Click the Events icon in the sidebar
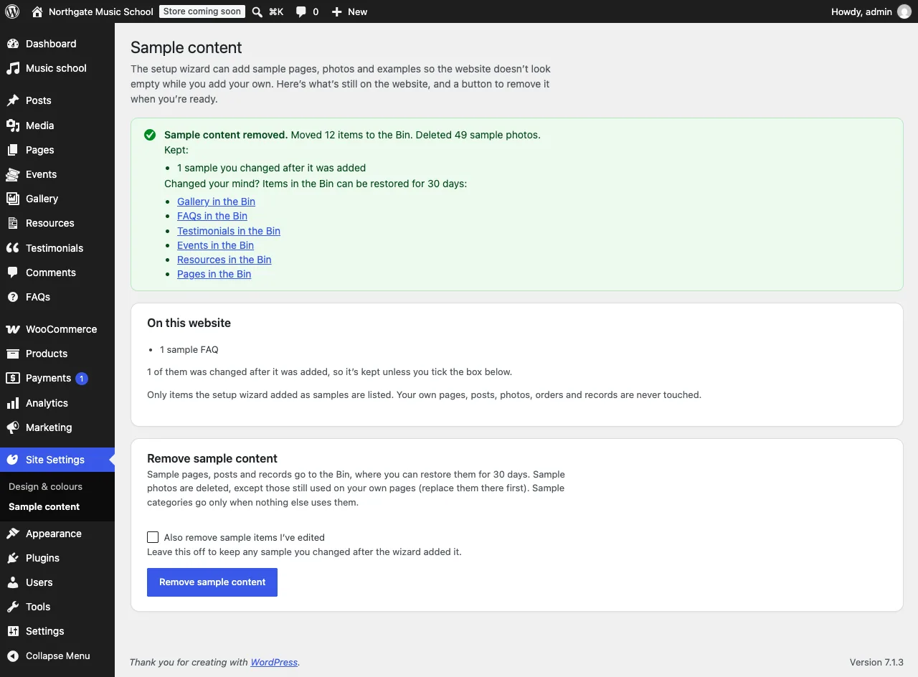The width and height of the screenshot is (918, 677). coord(13,174)
